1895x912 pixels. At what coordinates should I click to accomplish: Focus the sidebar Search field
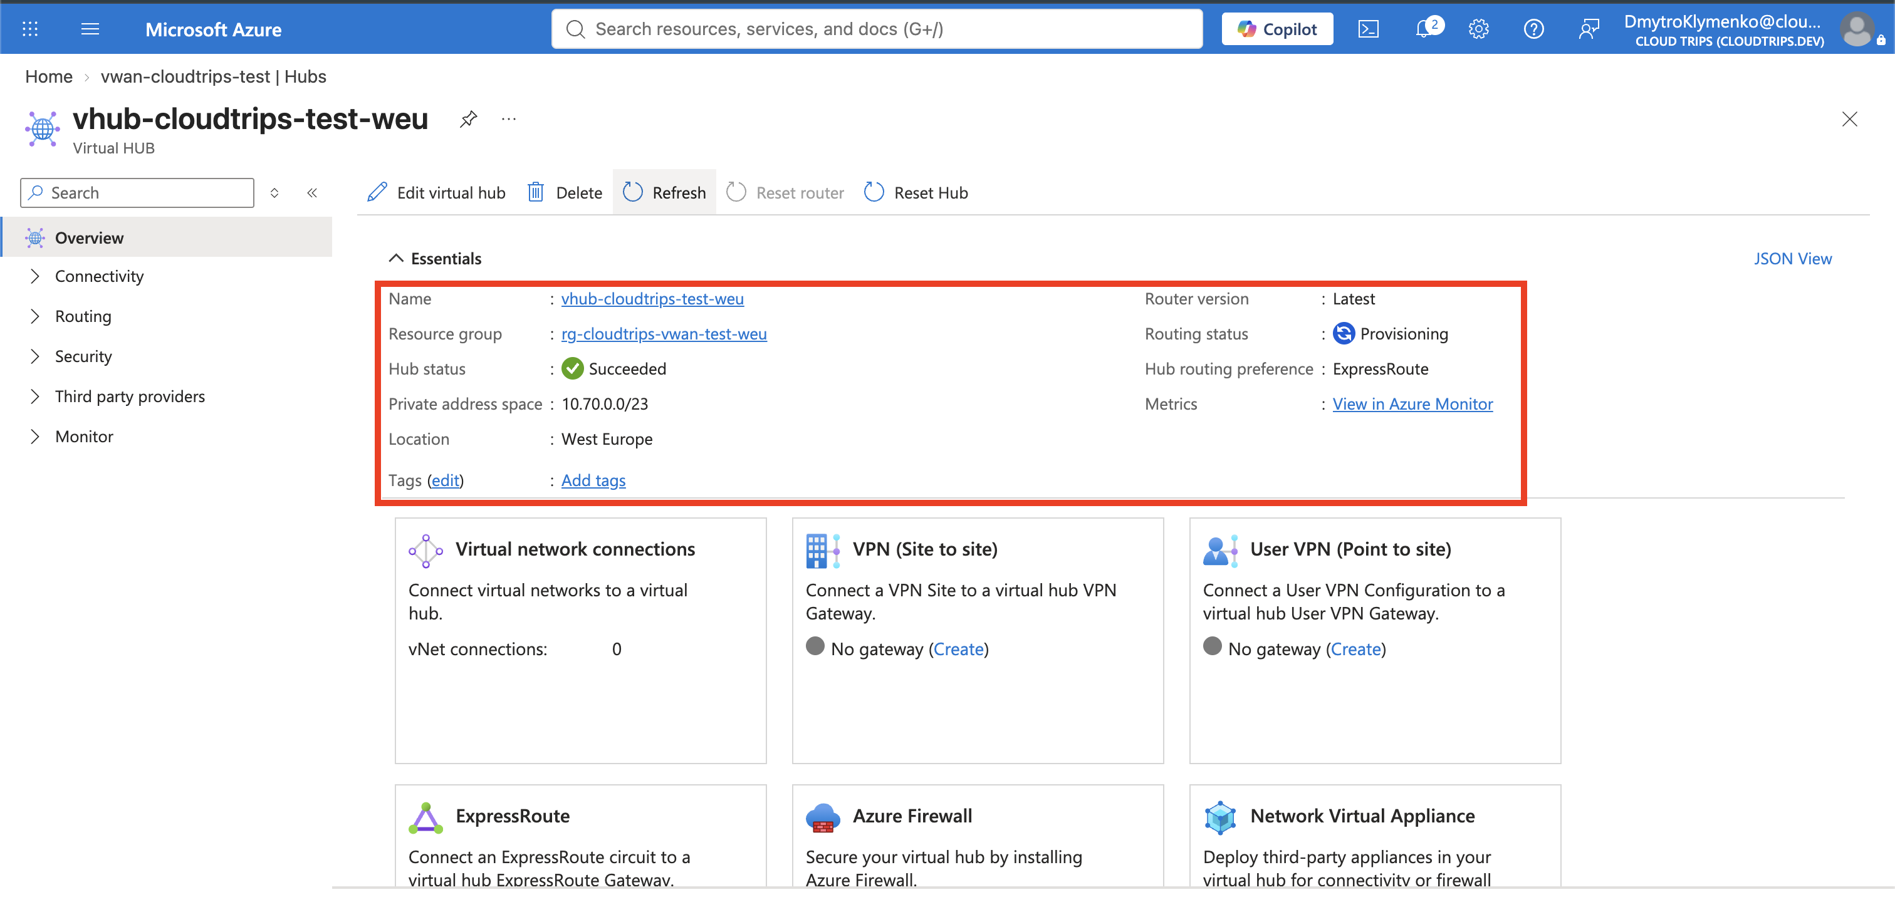tap(138, 193)
